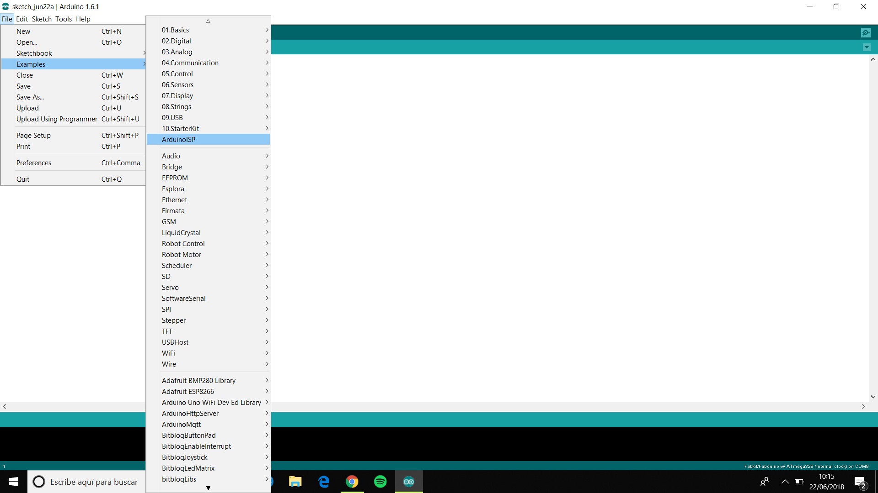Click the tab menu dropdown arrow icon

point(866,47)
